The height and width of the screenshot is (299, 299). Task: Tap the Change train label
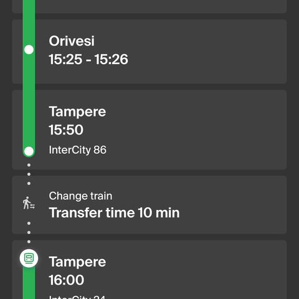[x=80, y=196]
